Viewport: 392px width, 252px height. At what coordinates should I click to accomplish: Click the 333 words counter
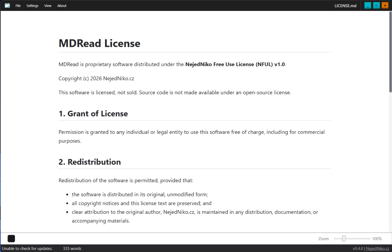click(72, 248)
